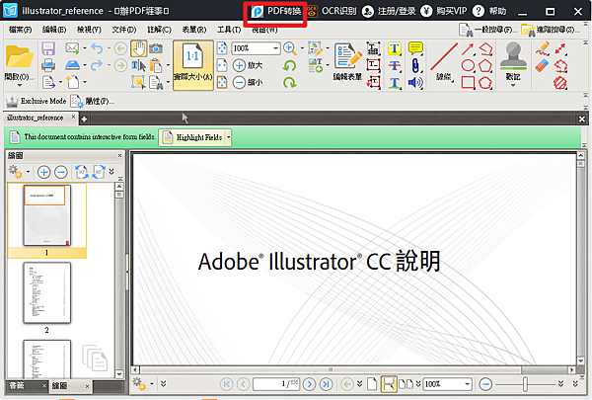Open the 註解(C) menu
592x400 pixels.
(x=159, y=30)
